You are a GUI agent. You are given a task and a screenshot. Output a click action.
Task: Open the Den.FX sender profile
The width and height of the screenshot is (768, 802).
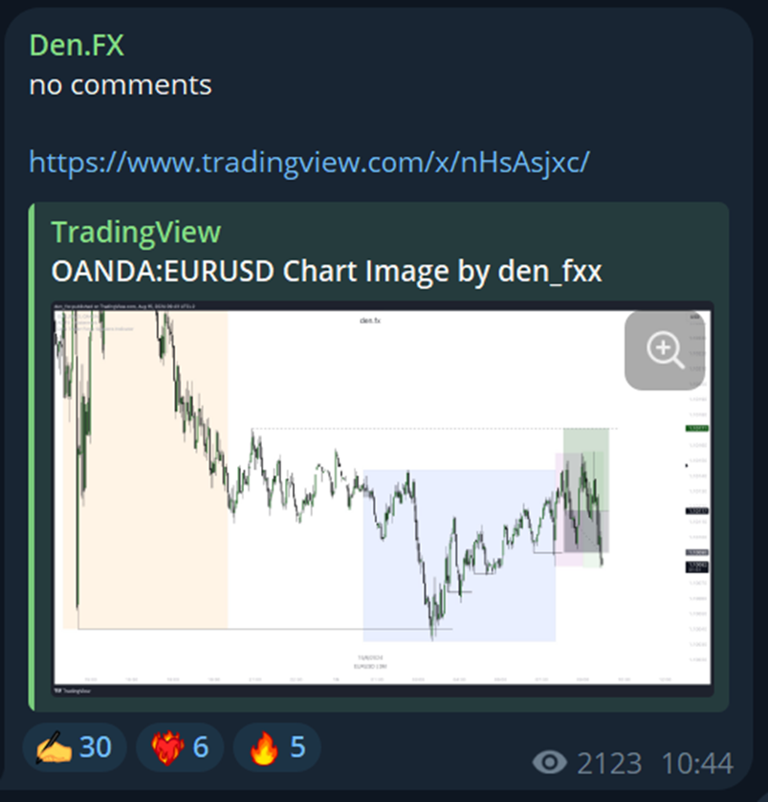tap(77, 45)
